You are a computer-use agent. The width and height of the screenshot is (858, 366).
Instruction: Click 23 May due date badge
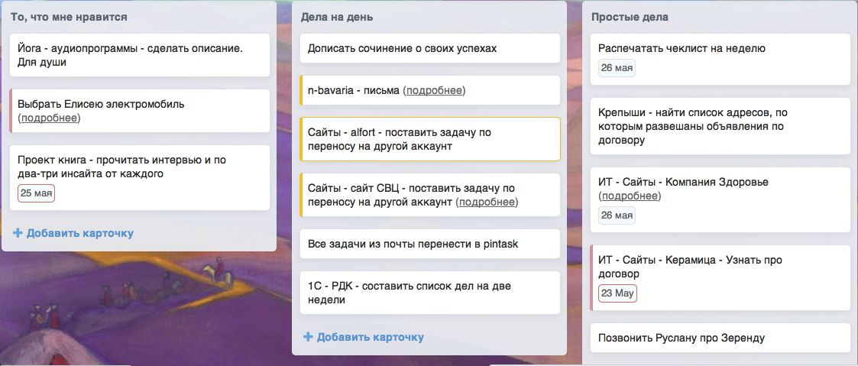tap(617, 293)
